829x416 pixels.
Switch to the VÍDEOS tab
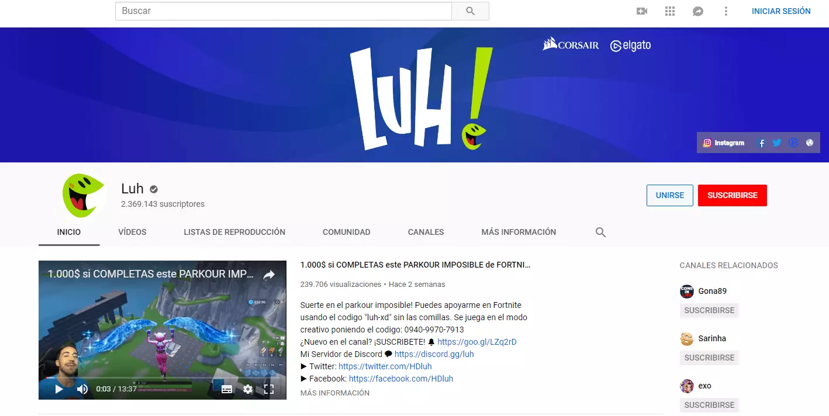click(x=133, y=232)
